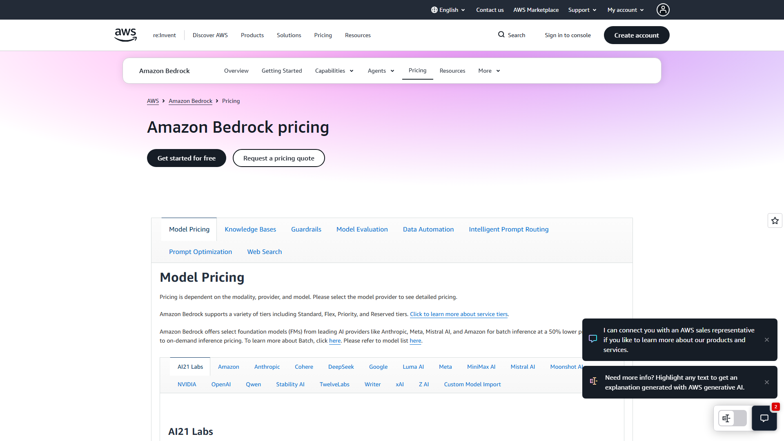Viewport: 784px width, 441px height.
Task: Click Sign in to console
Action: pos(568,35)
